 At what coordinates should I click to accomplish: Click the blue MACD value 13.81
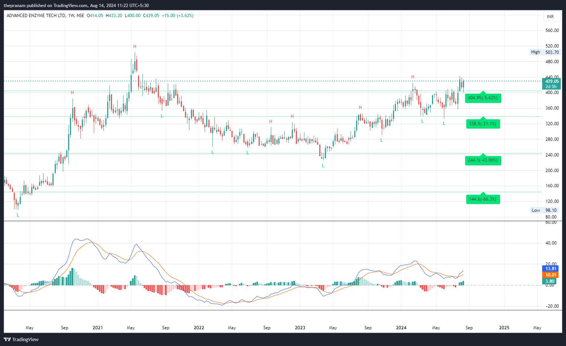point(551,269)
